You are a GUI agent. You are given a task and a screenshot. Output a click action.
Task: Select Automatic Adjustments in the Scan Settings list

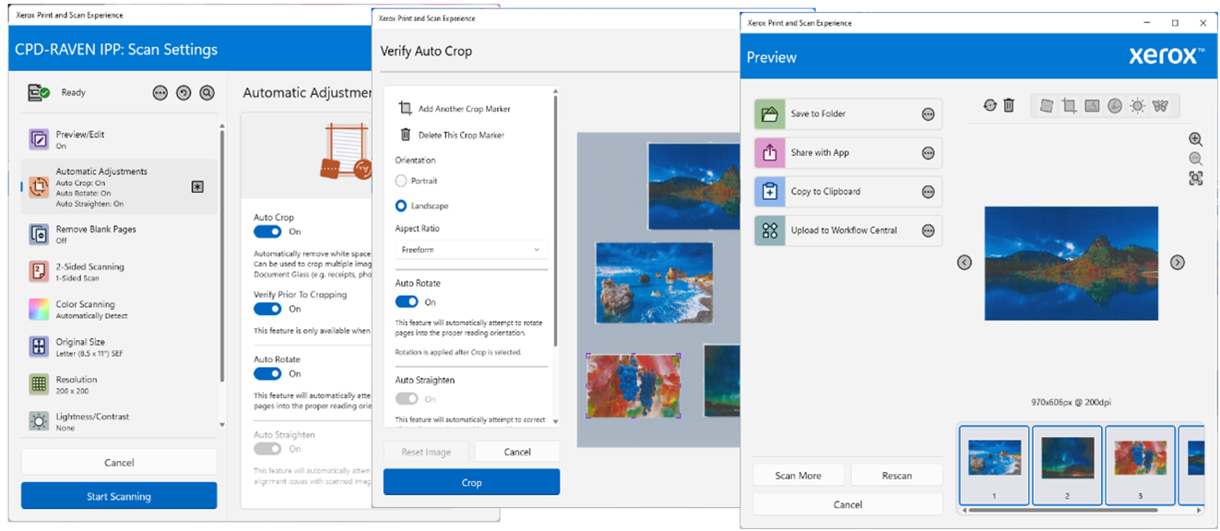coord(120,187)
